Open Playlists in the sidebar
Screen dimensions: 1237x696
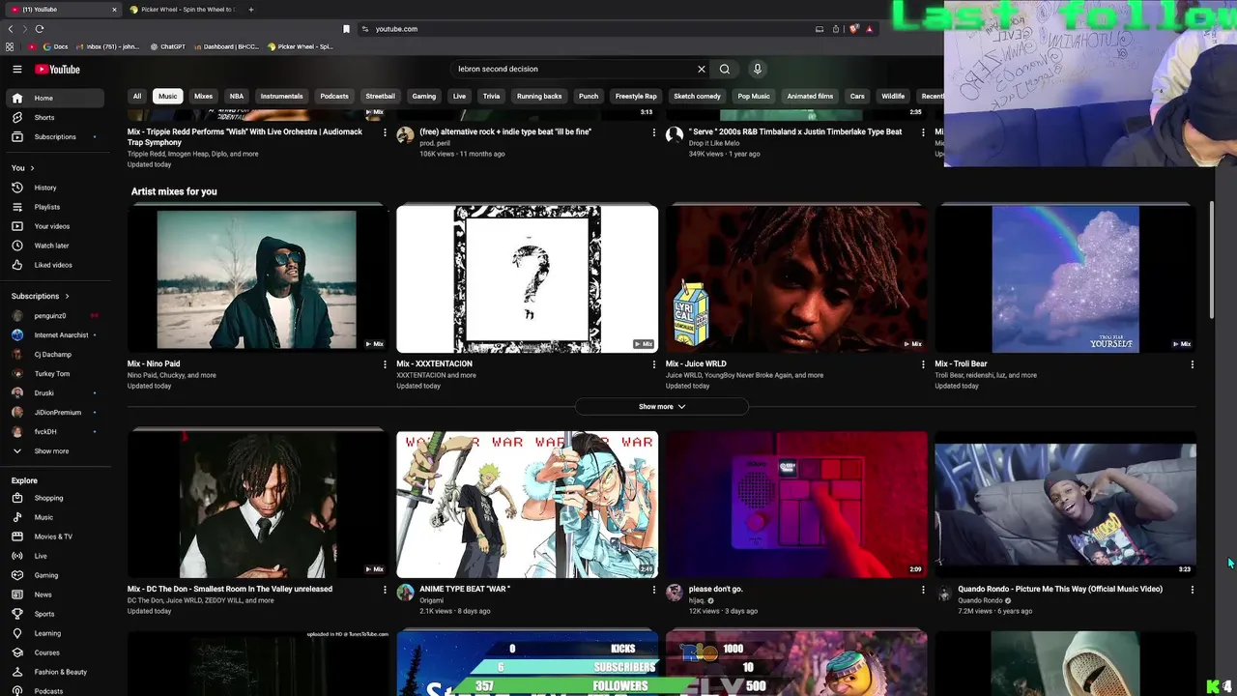56,207
